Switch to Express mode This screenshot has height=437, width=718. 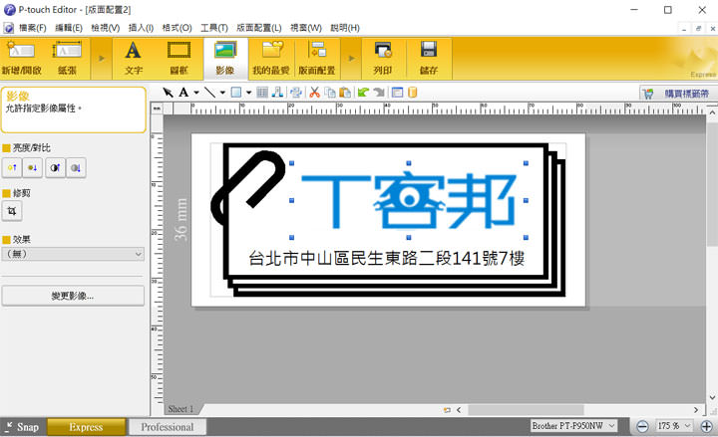(86, 427)
